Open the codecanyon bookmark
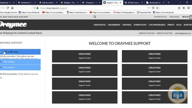 click(77, 12)
